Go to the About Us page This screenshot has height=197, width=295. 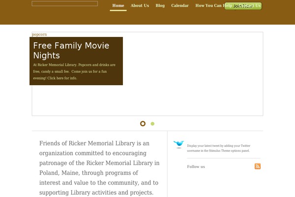pos(140,5)
